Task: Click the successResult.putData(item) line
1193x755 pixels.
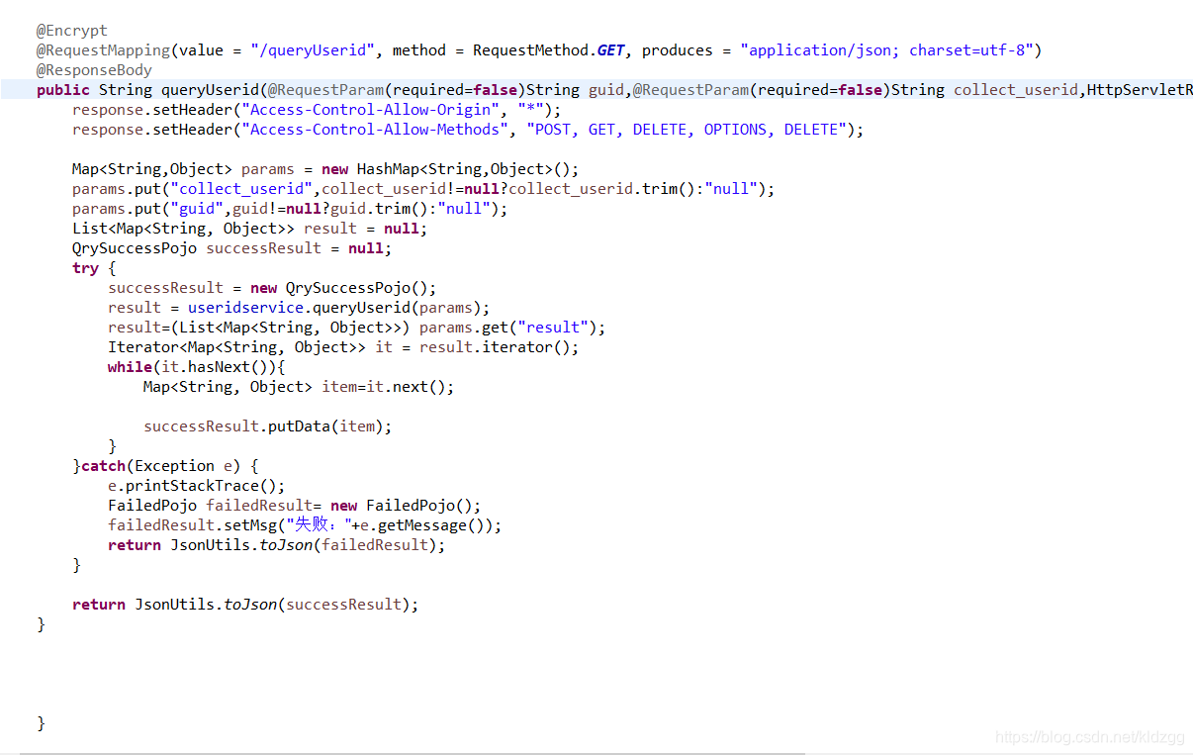Action: click(x=268, y=426)
